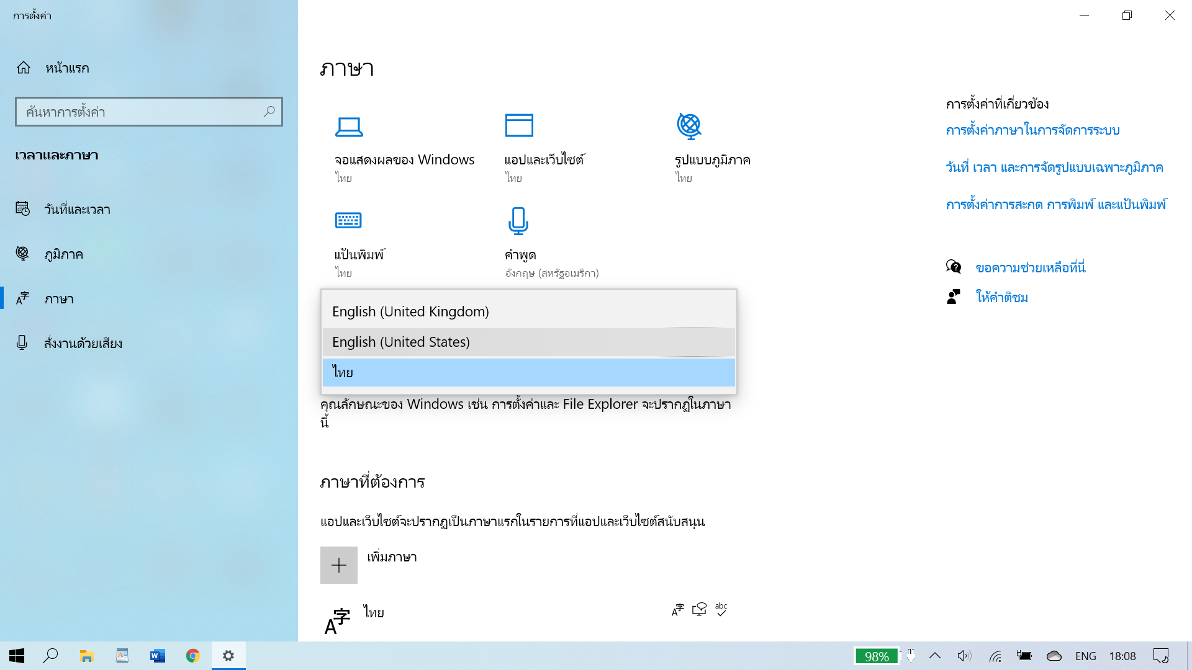Switch input language via ENG indicator

1086,656
